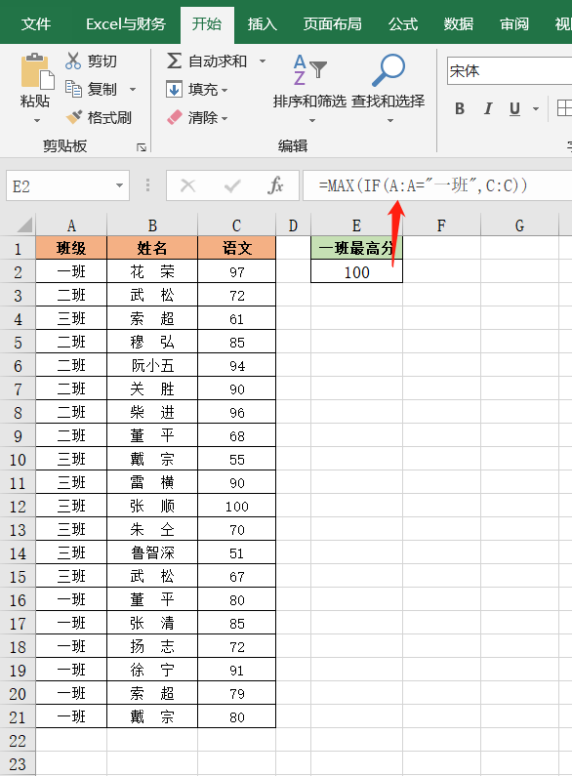Select row 21 header
This screenshot has height=776, width=572.
(18, 717)
